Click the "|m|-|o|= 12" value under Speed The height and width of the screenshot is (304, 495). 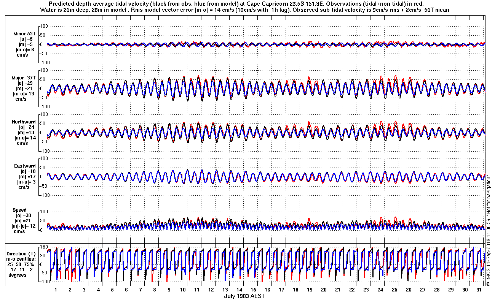(x=24, y=226)
